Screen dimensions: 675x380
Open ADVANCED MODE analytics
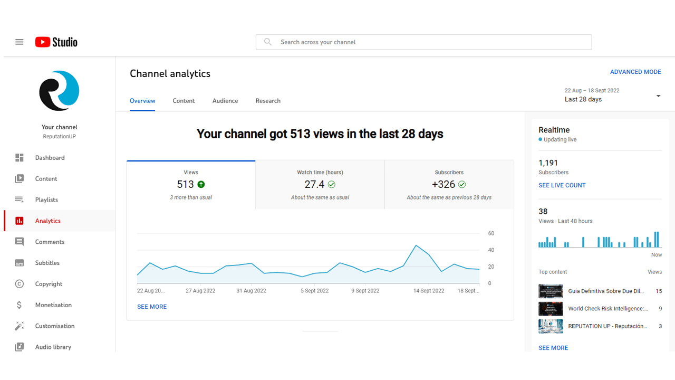tap(635, 72)
